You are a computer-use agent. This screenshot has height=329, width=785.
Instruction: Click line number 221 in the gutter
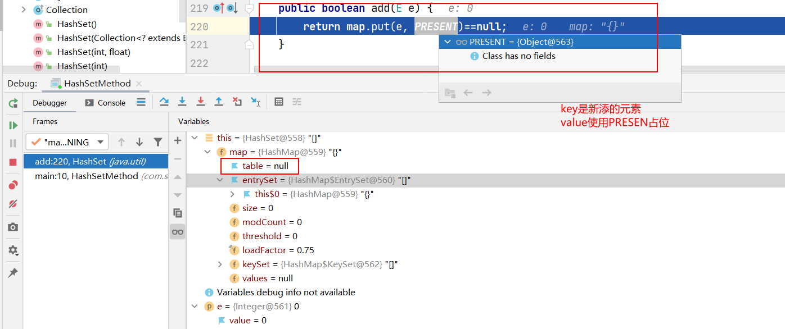[200, 44]
